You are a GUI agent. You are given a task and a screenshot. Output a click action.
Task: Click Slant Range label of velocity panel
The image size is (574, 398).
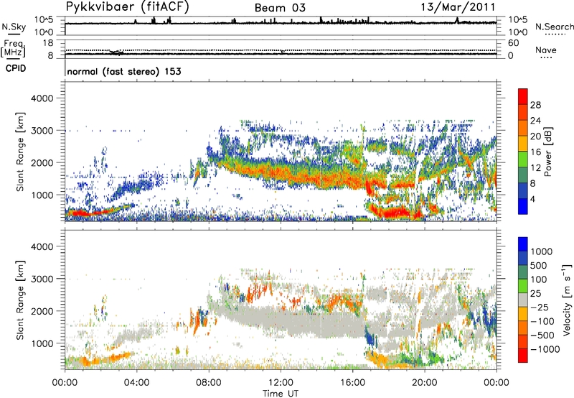pos(20,300)
